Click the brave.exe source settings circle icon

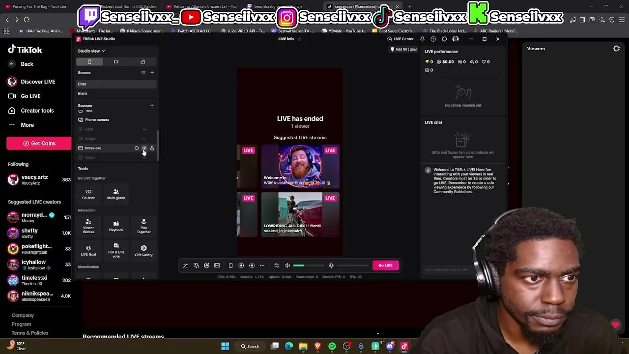coord(137,148)
